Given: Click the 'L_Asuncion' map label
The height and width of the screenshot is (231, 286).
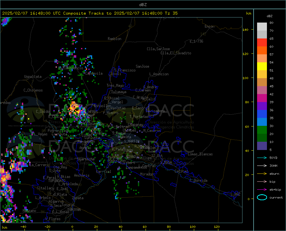Looking at the screenshot, I should [x=159, y=74].
